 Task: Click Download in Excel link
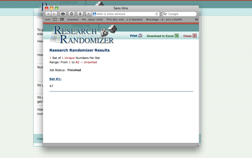[x=163, y=36]
